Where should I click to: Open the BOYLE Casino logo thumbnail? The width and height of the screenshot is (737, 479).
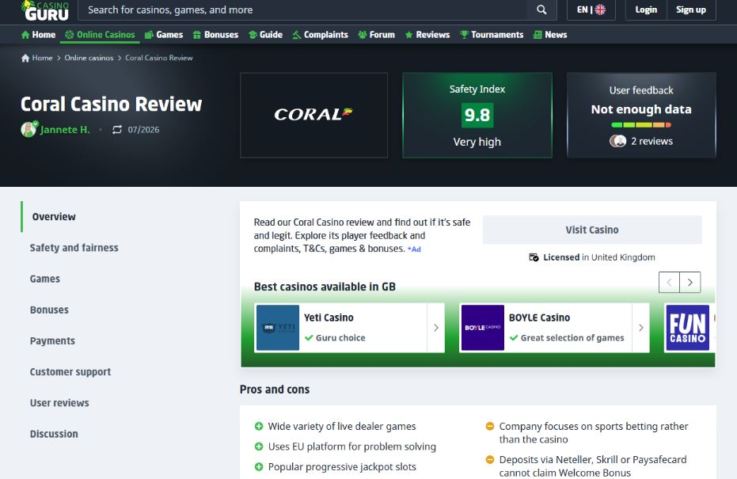click(x=483, y=328)
